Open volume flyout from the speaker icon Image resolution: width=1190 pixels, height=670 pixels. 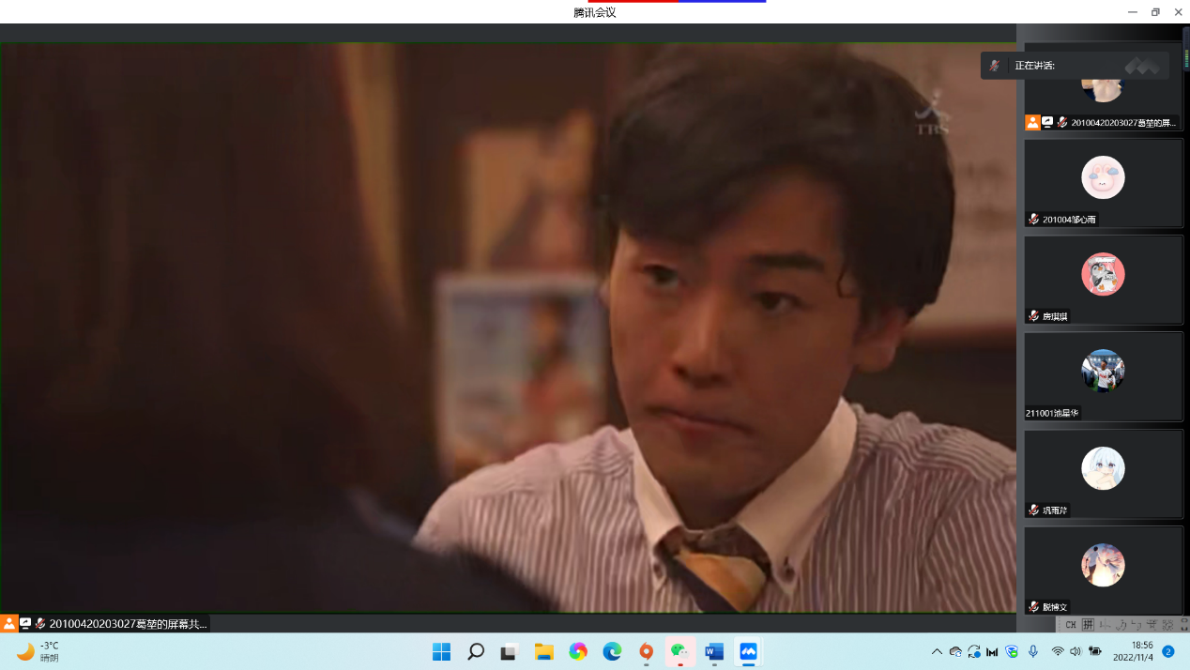tap(1076, 651)
